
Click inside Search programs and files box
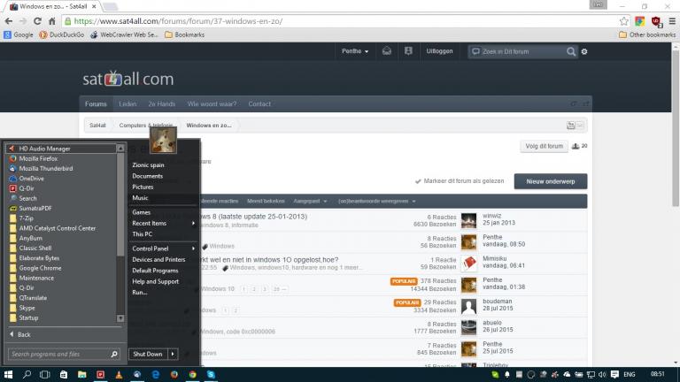64,355
